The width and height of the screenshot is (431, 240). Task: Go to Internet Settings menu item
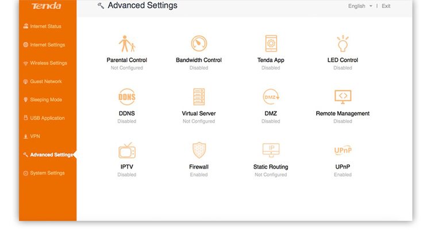click(48, 44)
